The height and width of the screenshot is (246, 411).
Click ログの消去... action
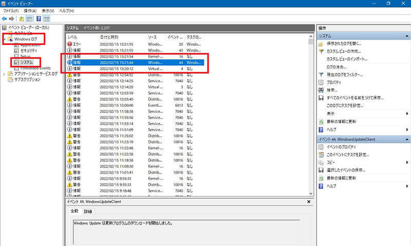[x=338, y=67]
